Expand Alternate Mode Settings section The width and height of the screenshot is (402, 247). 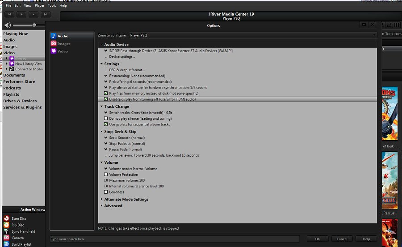click(x=101, y=199)
